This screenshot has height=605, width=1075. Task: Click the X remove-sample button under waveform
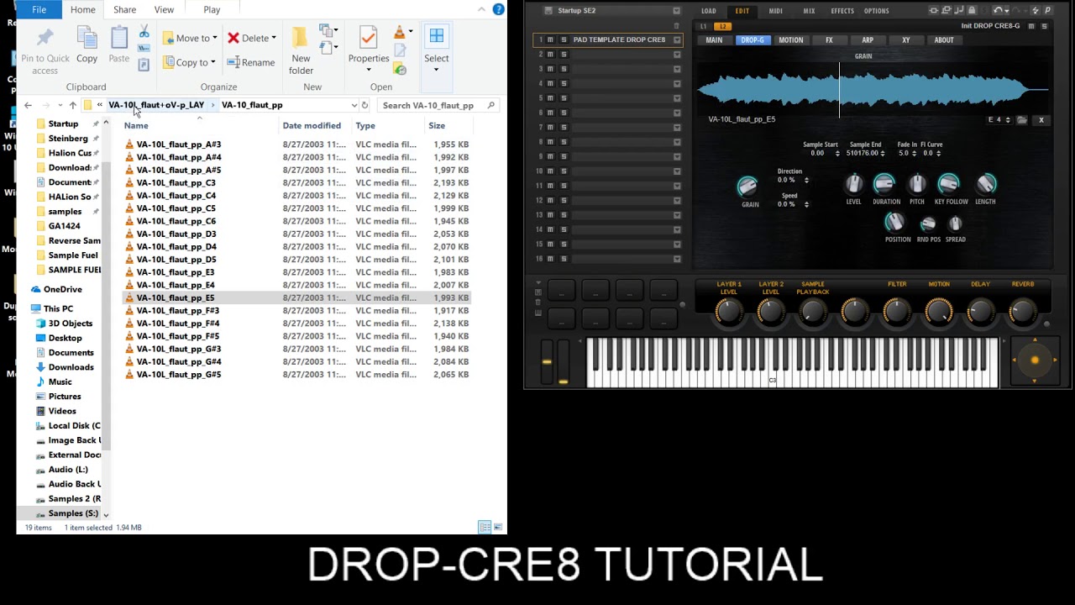[x=1041, y=120]
